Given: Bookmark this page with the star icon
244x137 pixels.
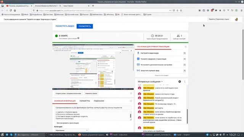Looking at the screenshot, I should [x=181, y=10].
